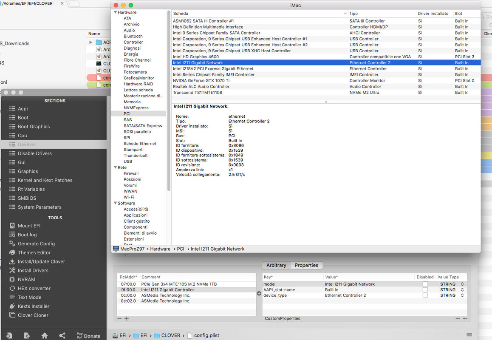Click the CLOVER folder in path bar
This screenshot has width=492, height=340.
167,335
